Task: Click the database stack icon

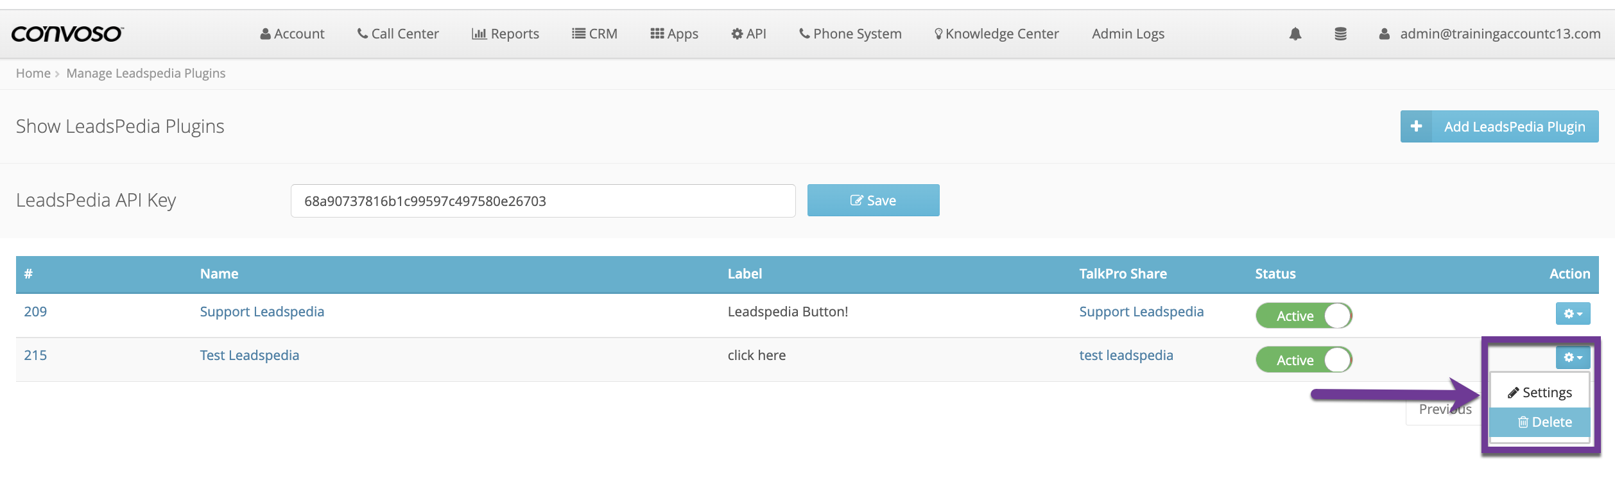Action: click(x=1340, y=34)
